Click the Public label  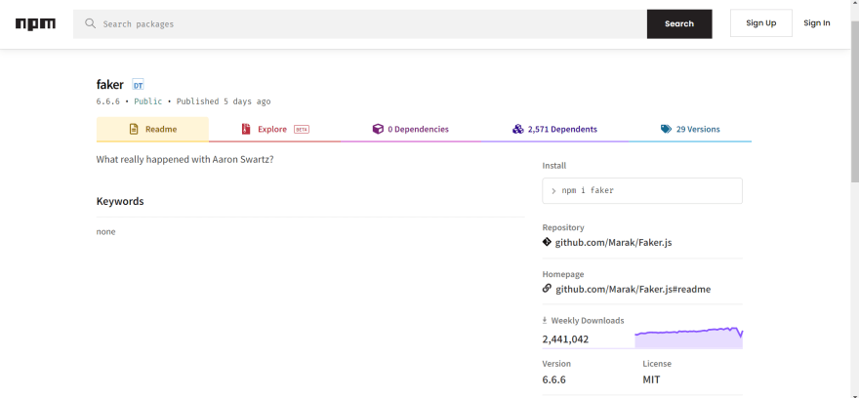click(x=148, y=101)
